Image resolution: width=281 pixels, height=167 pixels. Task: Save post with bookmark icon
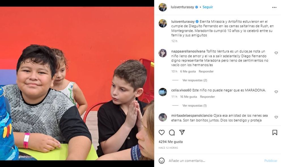tap(275, 132)
